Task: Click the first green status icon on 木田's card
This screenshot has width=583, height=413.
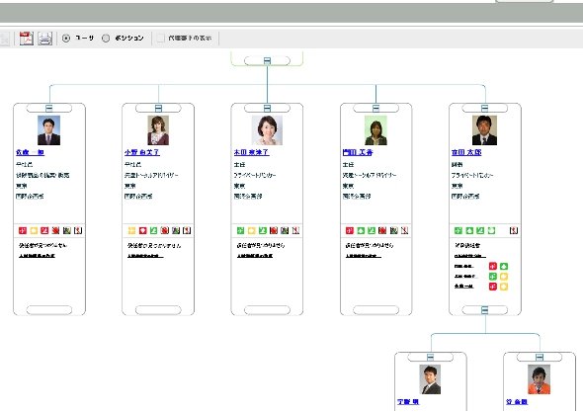Action: 240,230
